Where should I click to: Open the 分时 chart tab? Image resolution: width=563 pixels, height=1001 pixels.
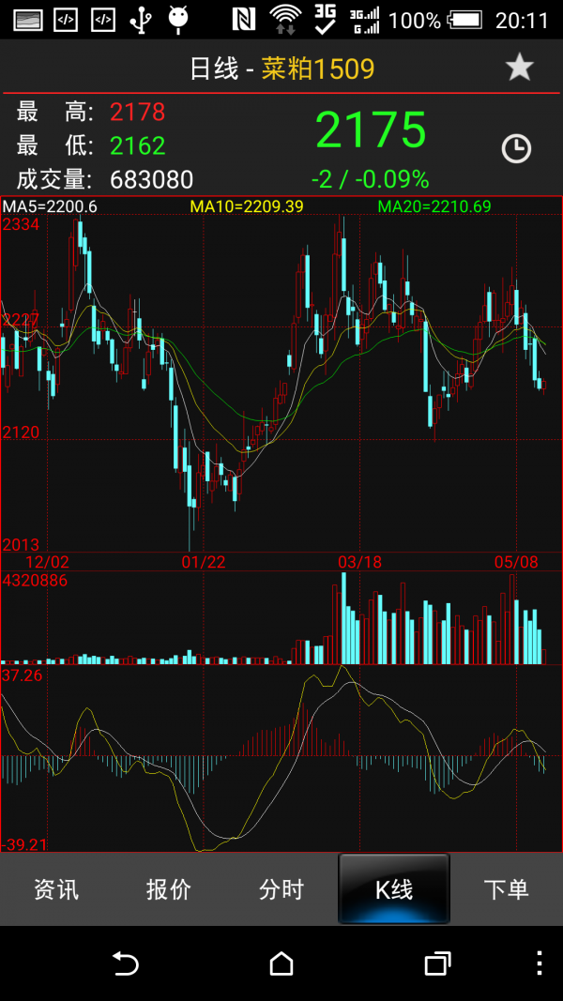coord(281,889)
